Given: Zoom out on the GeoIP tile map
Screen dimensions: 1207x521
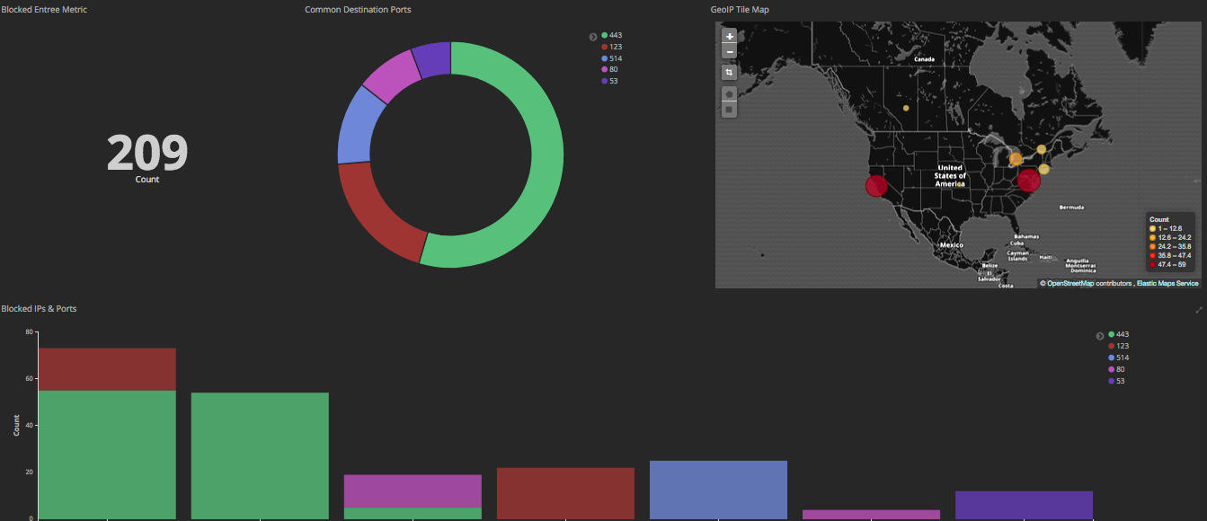Looking at the screenshot, I should tap(730, 52).
